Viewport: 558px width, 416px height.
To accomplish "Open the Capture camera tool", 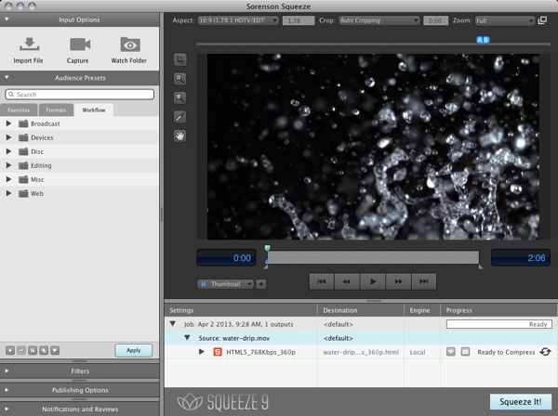I will [78, 45].
